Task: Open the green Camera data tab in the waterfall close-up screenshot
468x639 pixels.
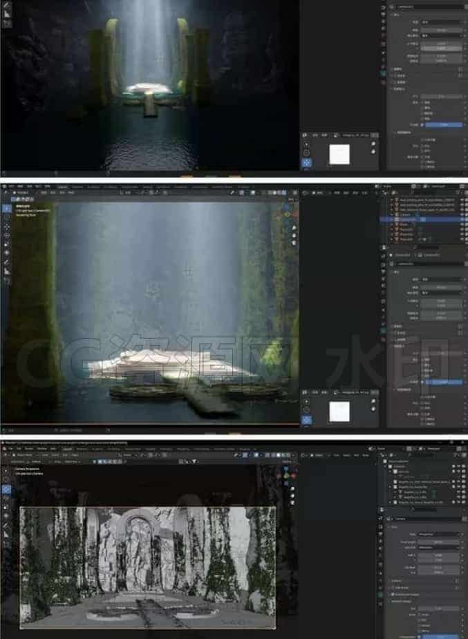Action: (383, 331)
